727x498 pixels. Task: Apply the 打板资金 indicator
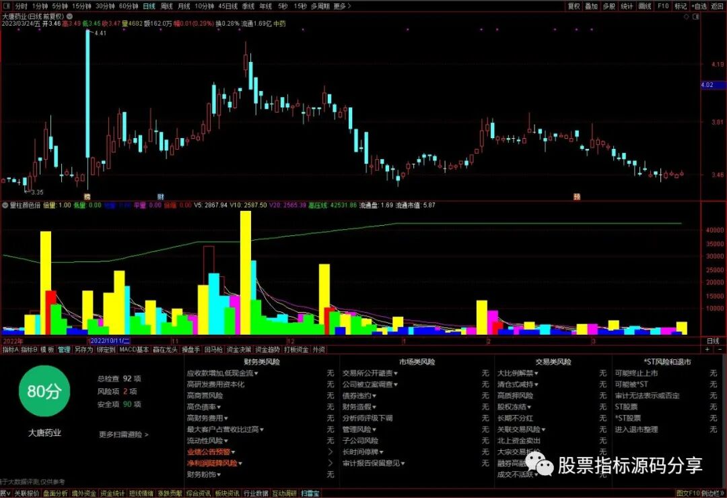(296, 350)
